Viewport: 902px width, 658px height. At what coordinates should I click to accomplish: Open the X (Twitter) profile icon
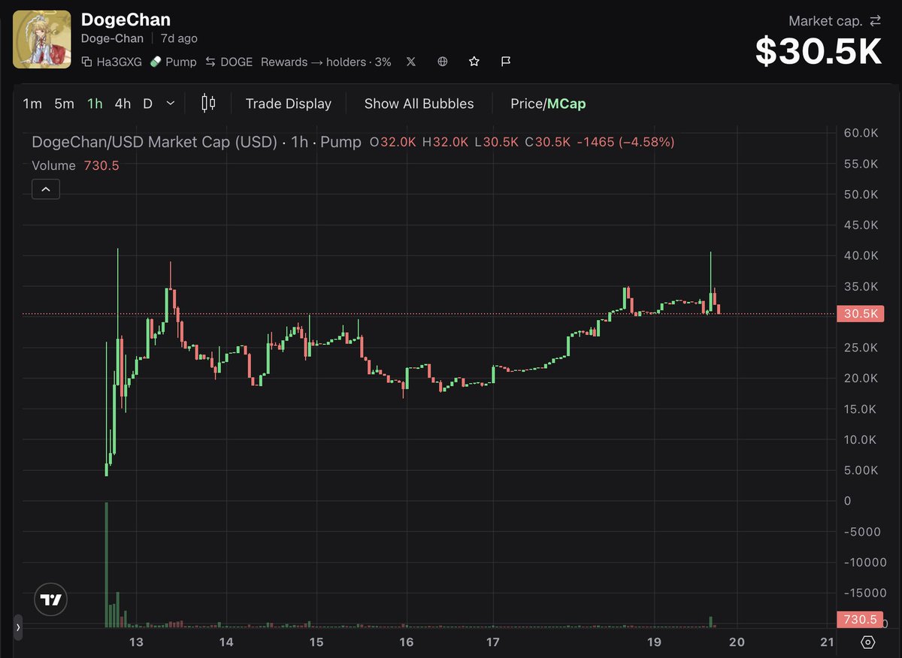coord(410,62)
